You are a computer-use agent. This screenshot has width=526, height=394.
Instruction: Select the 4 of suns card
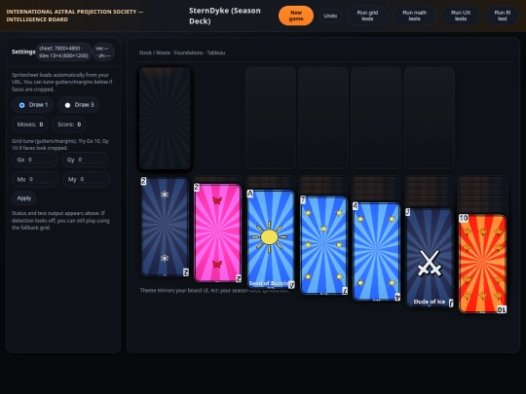coord(376,251)
